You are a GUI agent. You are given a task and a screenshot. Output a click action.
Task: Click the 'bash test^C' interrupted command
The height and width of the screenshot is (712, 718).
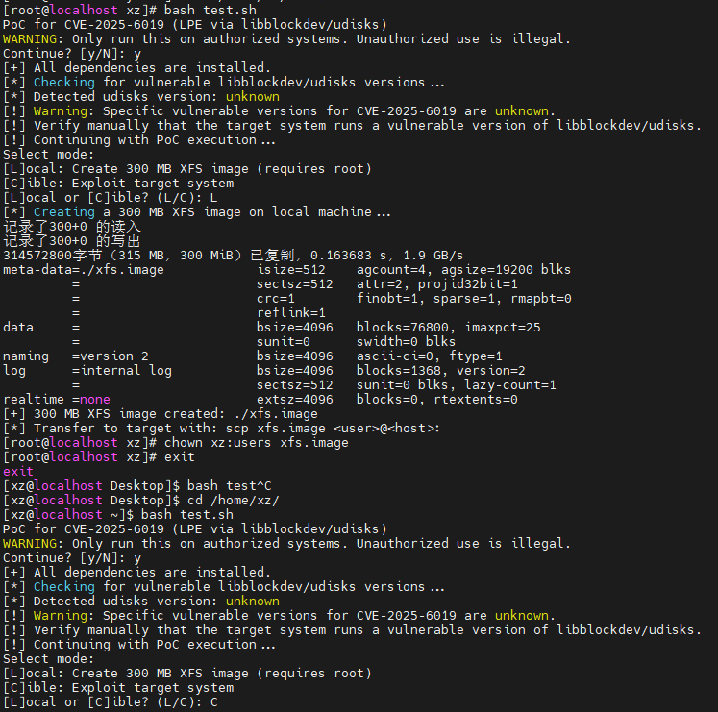click(x=230, y=486)
